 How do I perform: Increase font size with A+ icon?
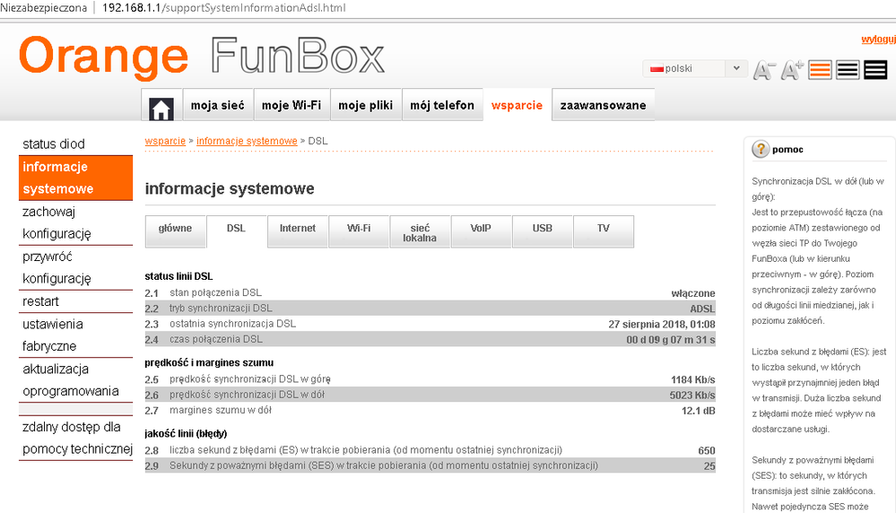pos(792,70)
